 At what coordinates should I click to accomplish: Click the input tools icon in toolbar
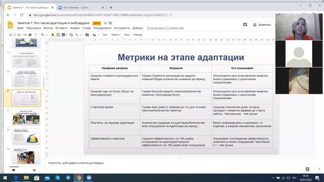[x=94, y=35]
